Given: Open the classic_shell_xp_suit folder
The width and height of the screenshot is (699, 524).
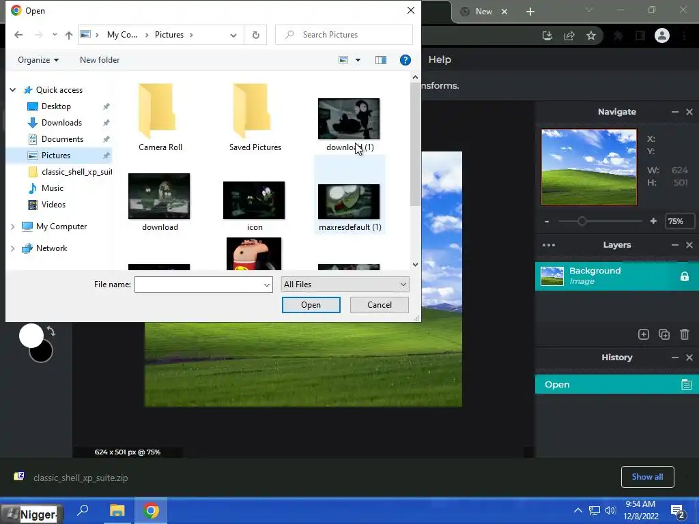Looking at the screenshot, I should 70,171.
